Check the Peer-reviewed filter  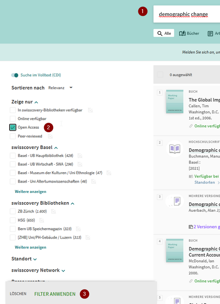click(x=13, y=136)
